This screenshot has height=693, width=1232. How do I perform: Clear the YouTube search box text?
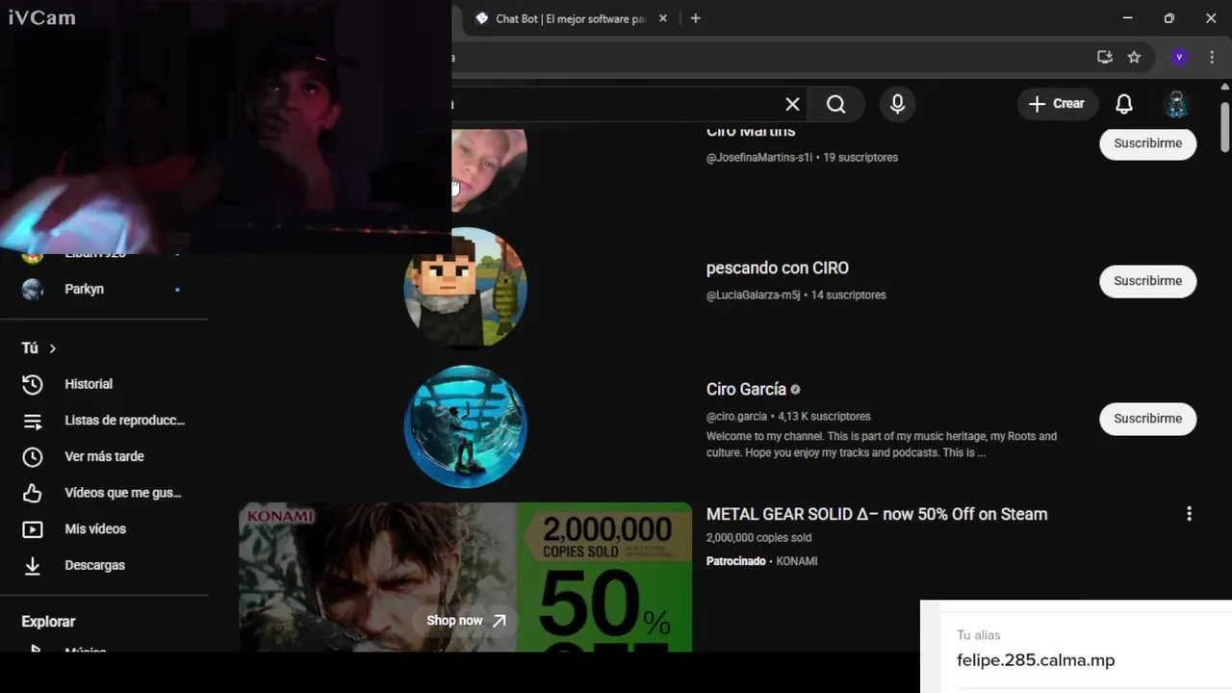792,104
